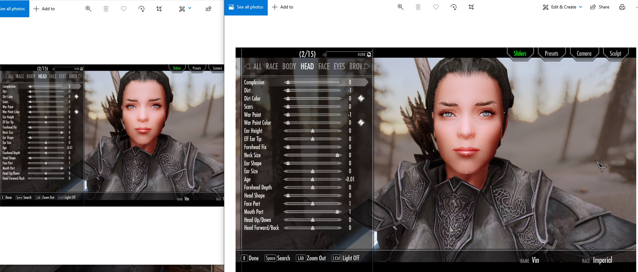Viewport: 638px width, 272px height.
Task: Click the Zoom Out prompt in left photo
Action: [45, 198]
